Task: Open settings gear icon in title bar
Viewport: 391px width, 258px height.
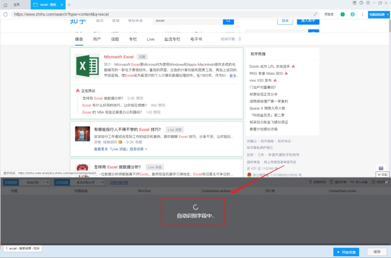Action: point(368,3)
